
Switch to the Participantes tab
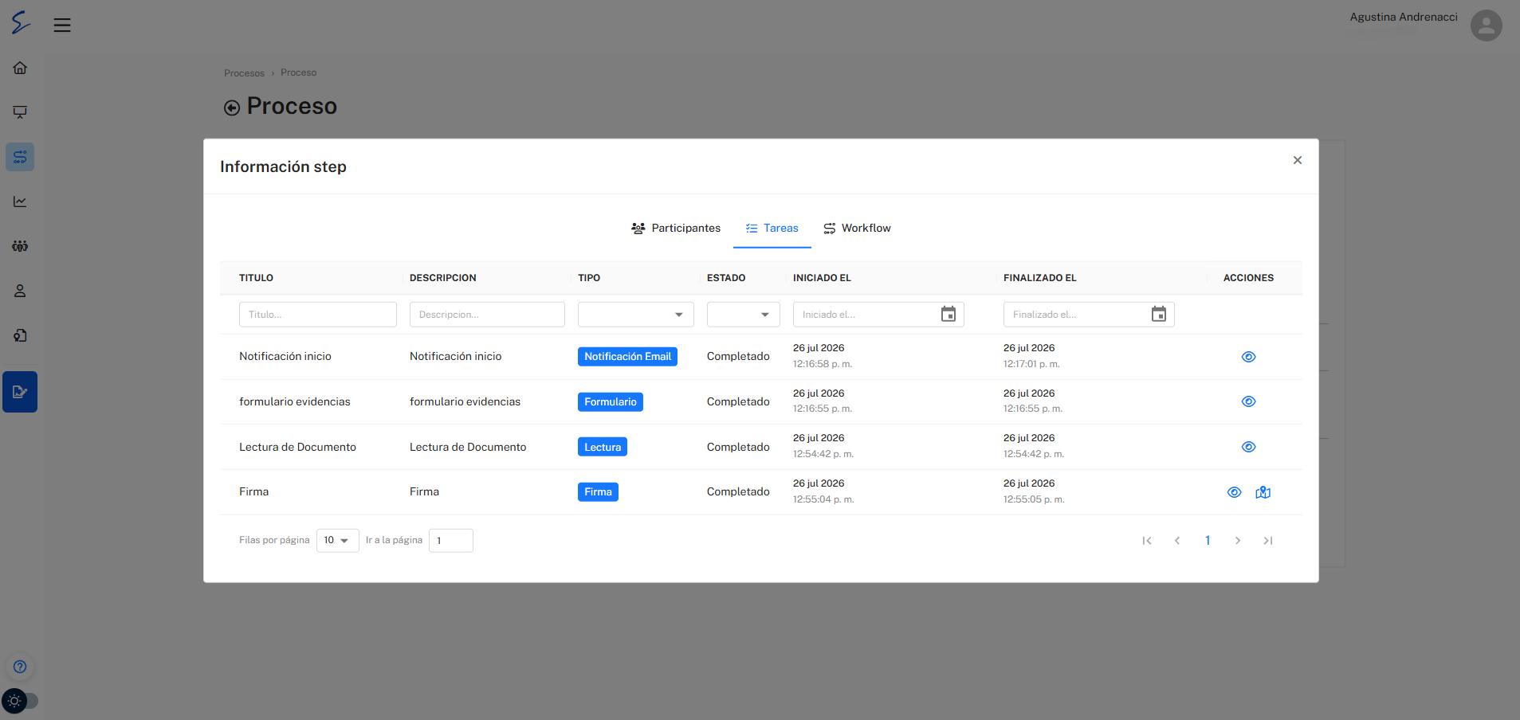(676, 228)
